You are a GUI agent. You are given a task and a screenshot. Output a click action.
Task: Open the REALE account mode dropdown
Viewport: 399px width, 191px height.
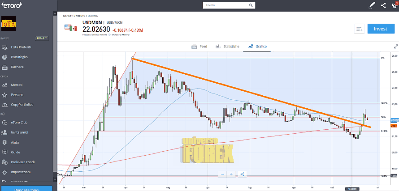click(42, 38)
